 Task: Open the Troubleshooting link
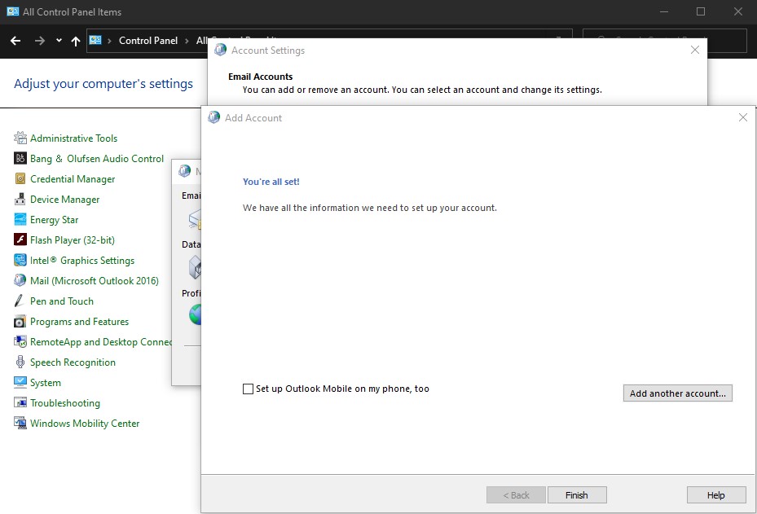[64, 402]
